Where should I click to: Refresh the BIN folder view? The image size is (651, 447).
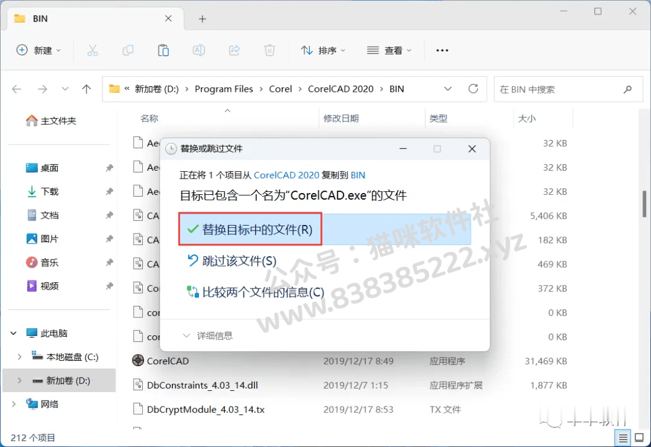click(473, 89)
